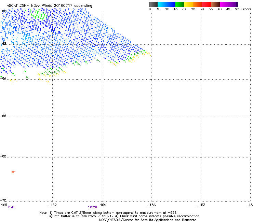Click the -162 longitude axis label
The image size is (253, 222).
52,205
